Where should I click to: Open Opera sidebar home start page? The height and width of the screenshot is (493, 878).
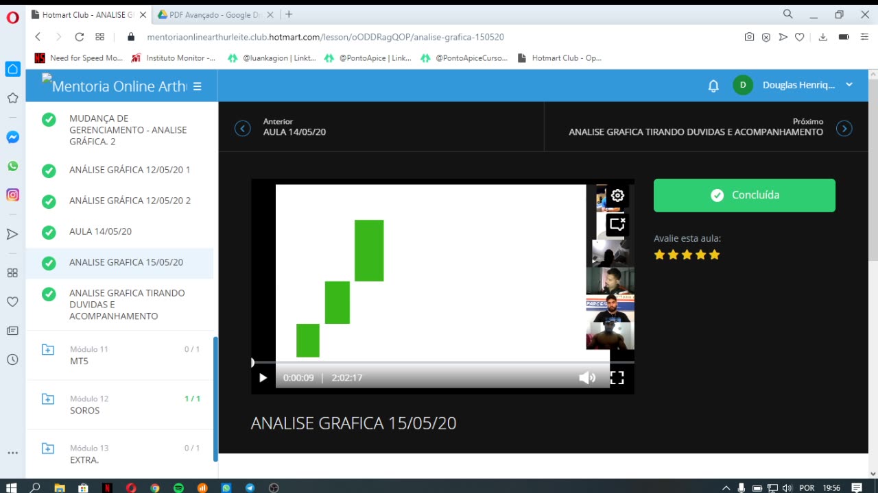click(x=12, y=68)
